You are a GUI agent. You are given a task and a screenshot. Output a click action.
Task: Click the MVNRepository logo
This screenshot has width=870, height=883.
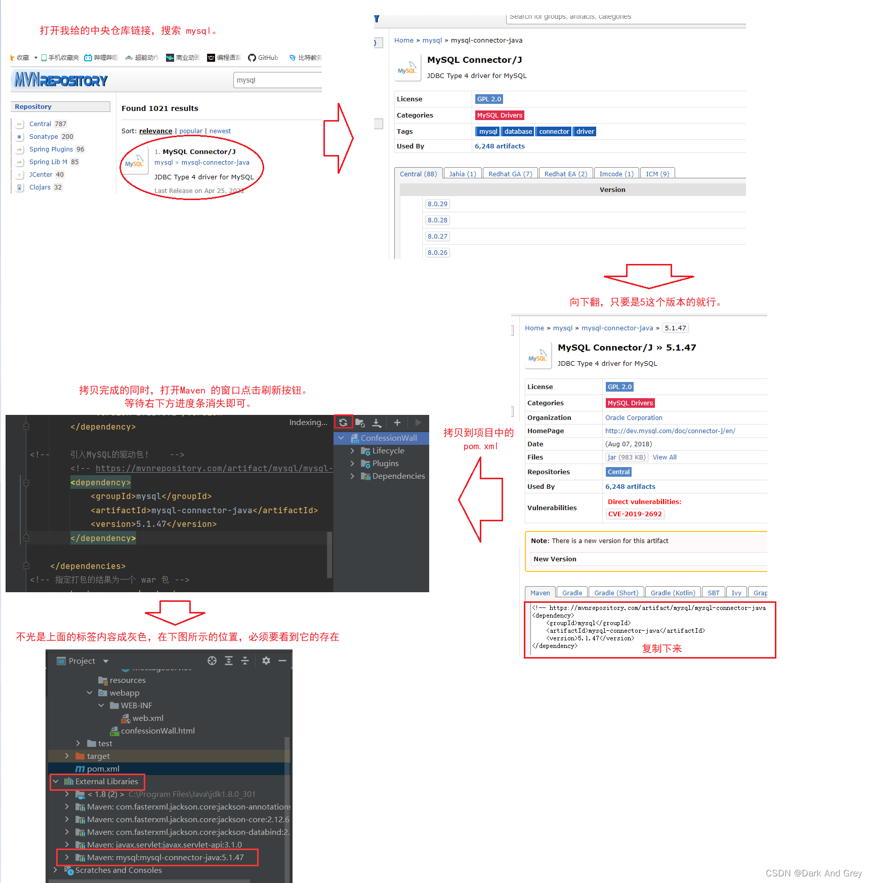[61, 80]
